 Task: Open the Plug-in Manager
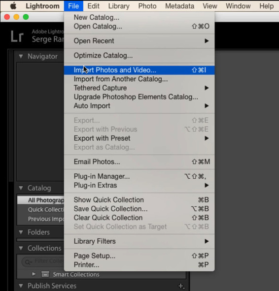tap(139, 176)
